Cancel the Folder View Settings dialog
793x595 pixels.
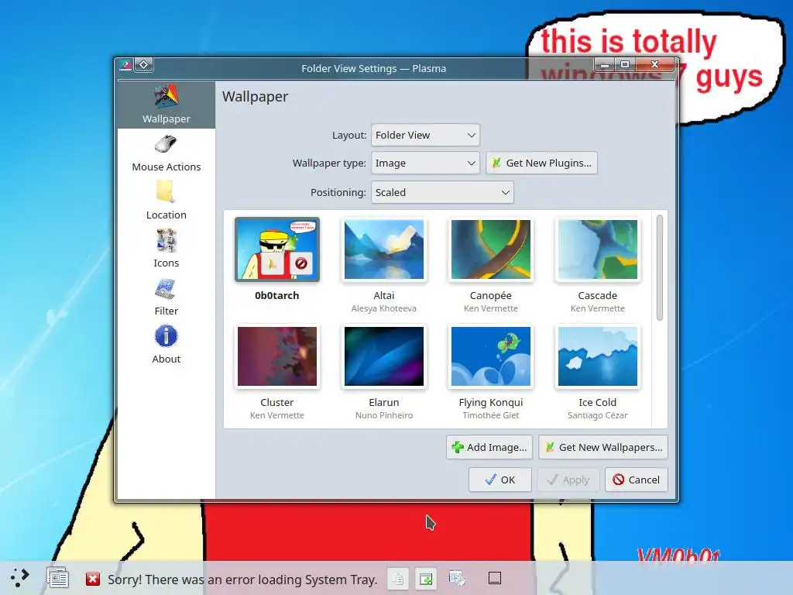click(x=637, y=480)
